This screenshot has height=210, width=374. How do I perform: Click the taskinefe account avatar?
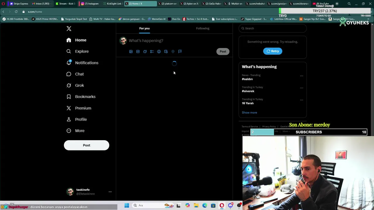tap(70, 192)
